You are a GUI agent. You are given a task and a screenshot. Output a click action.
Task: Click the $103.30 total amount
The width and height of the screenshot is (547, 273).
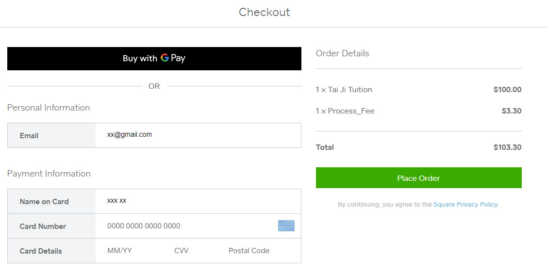click(507, 147)
